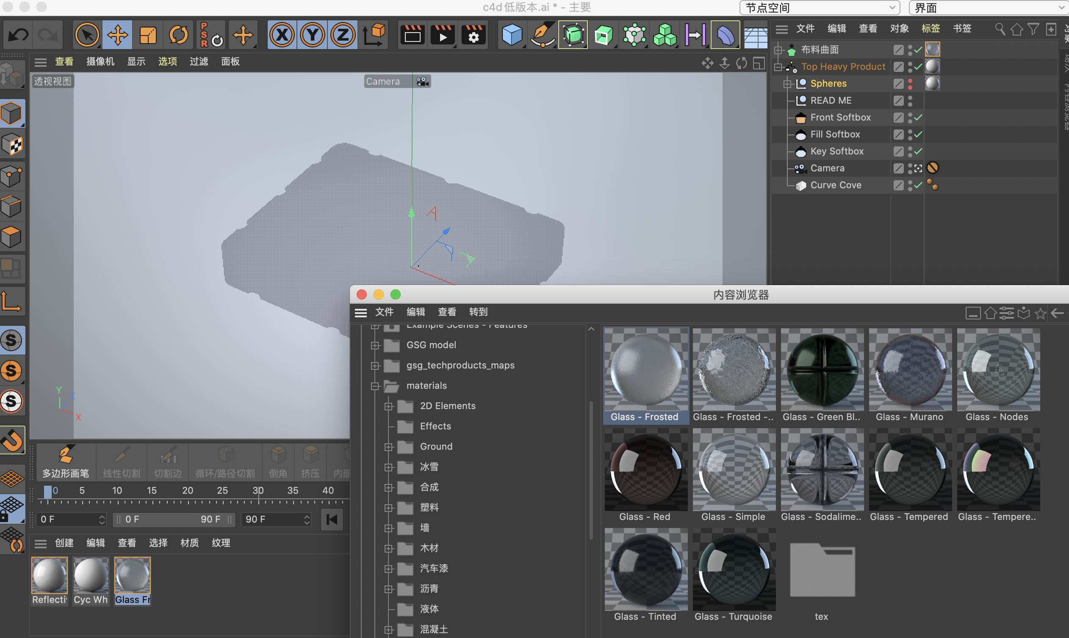This screenshot has height=638, width=1069.
Task: Toggle the Front Softbox enable checkmark
Action: (918, 117)
